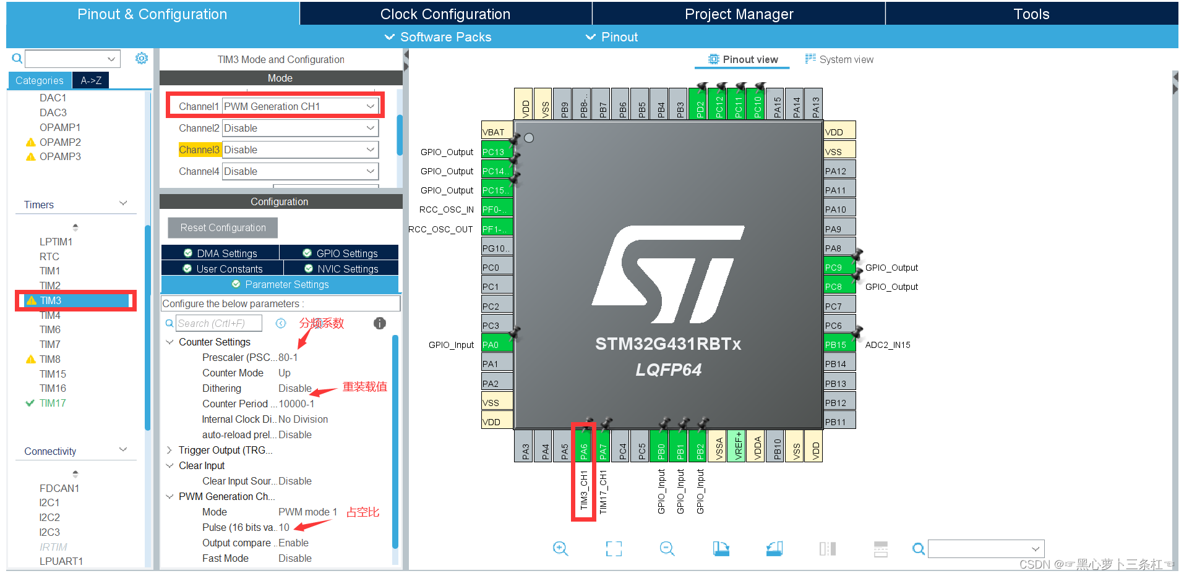
Task: Click the rotate counter-clockwise icon below the pinout
Action: click(x=774, y=549)
